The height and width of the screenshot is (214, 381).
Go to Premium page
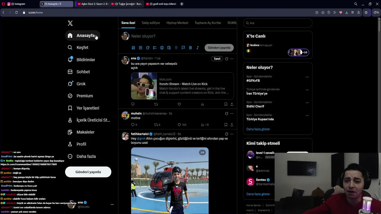80,96
